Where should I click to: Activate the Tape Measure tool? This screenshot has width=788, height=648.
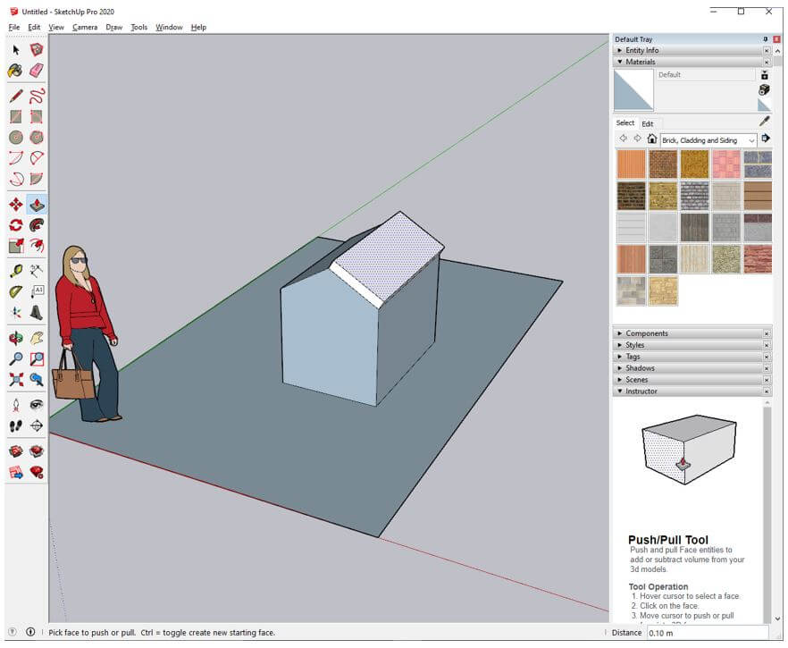[x=15, y=271]
